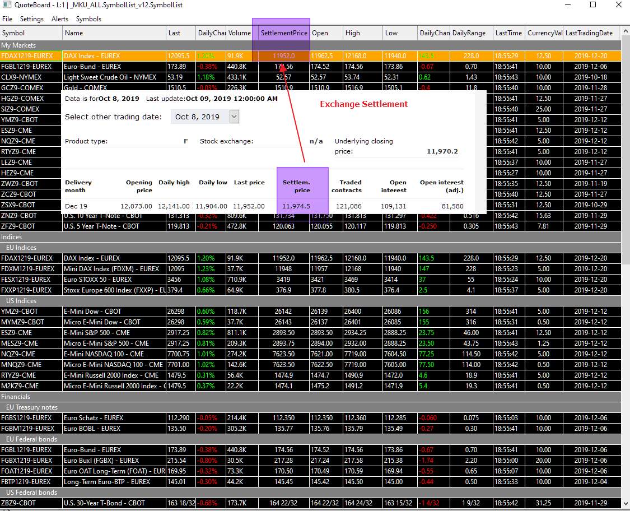The image size is (630, 511).
Task: Click Euro STOXX 50 - EUREX name
Action: tap(97, 280)
